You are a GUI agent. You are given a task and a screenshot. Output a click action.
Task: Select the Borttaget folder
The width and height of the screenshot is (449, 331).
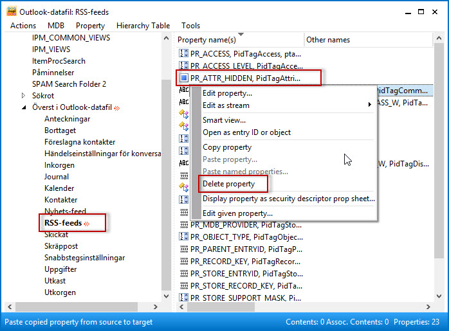pyautogui.click(x=60, y=130)
